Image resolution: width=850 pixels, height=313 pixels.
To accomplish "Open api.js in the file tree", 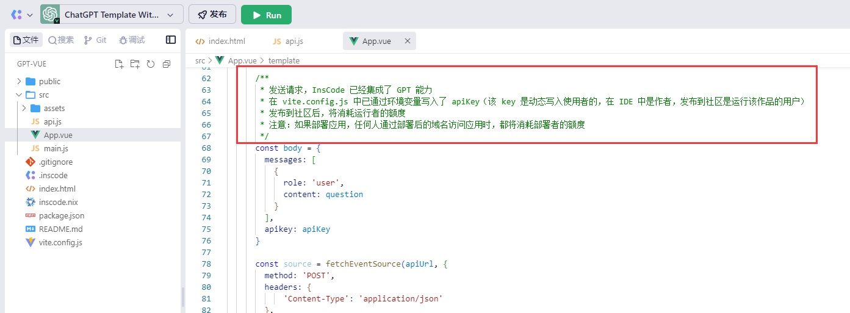I will (93, 121).
